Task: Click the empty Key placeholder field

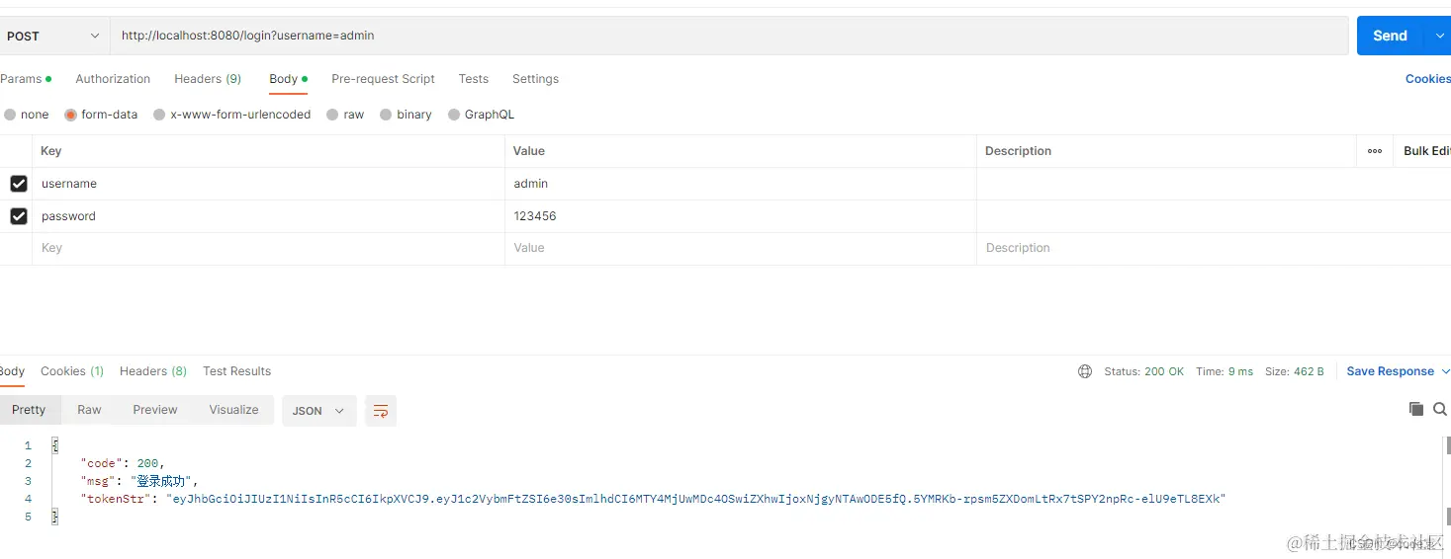Action: pyautogui.click(x=268, y=249)
